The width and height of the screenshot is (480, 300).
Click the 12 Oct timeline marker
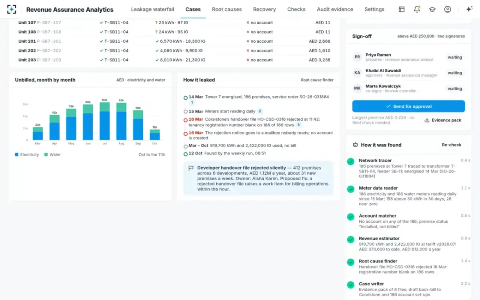[x=186, y=154]
